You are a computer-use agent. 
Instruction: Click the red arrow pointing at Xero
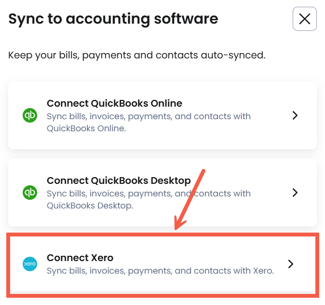click(x=191, y=199)
